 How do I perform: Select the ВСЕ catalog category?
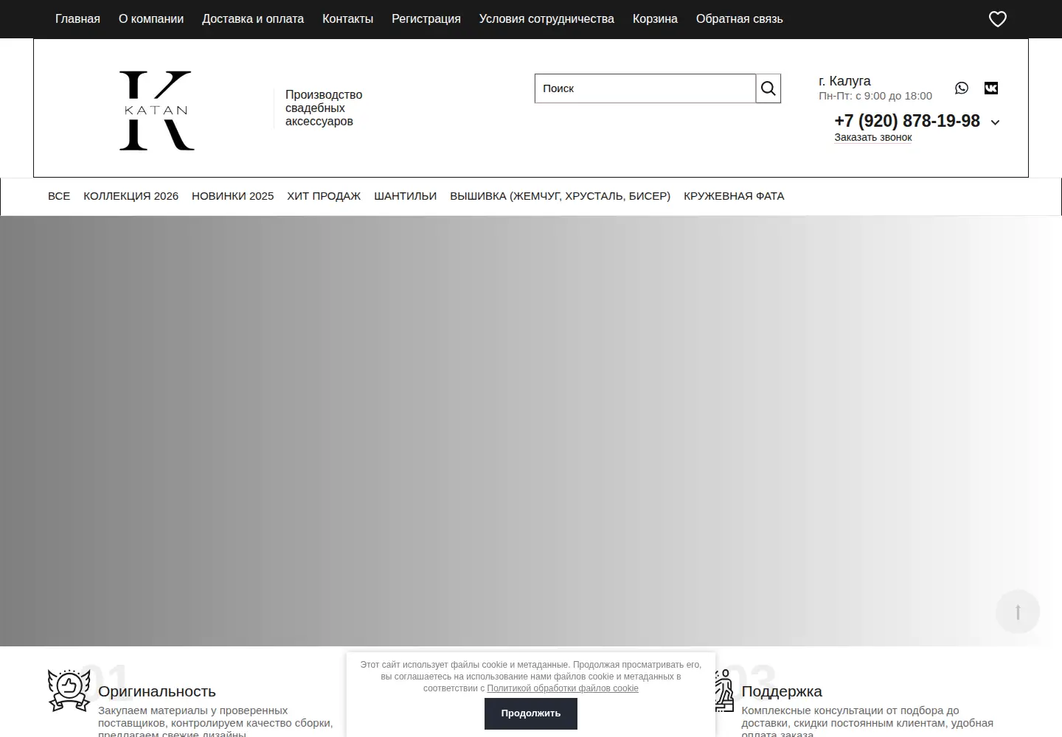(x=59, y=196)
